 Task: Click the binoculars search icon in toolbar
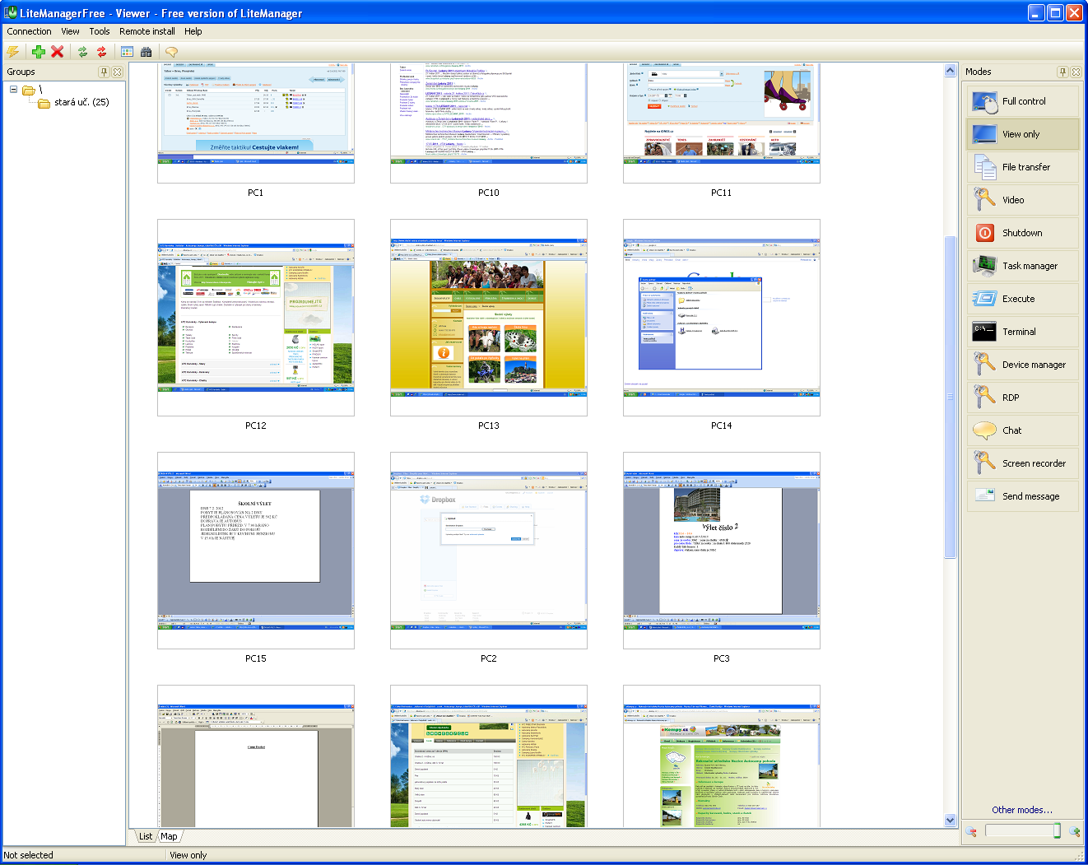pos(146,52)
